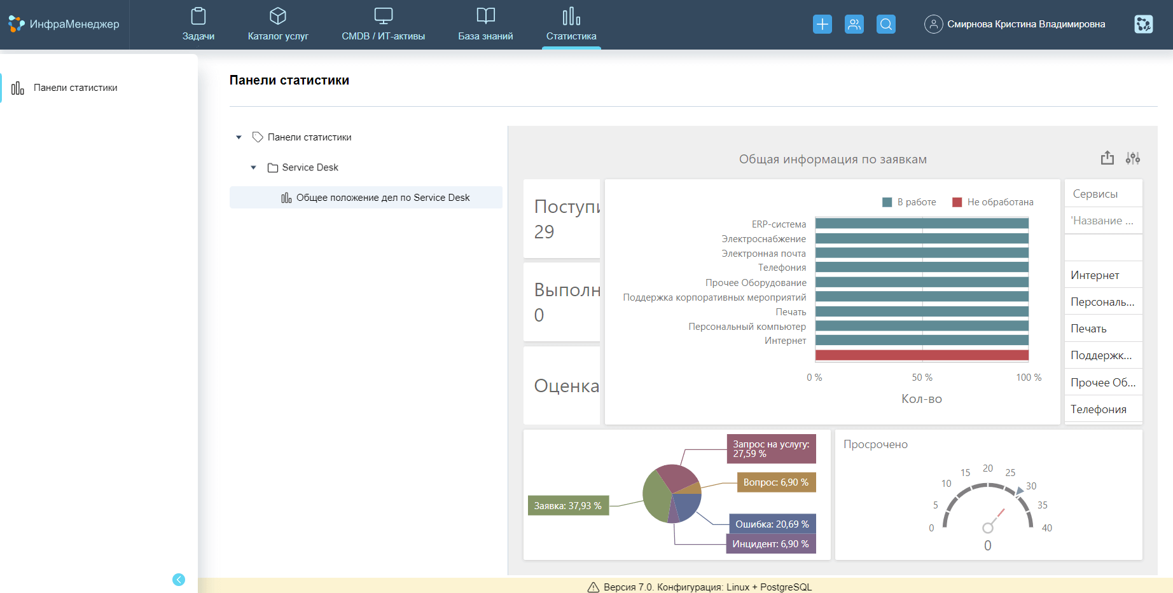Click the Электроснабжение chart label
This screenshot has width=1173, height=593.
(x=763, y=239)
